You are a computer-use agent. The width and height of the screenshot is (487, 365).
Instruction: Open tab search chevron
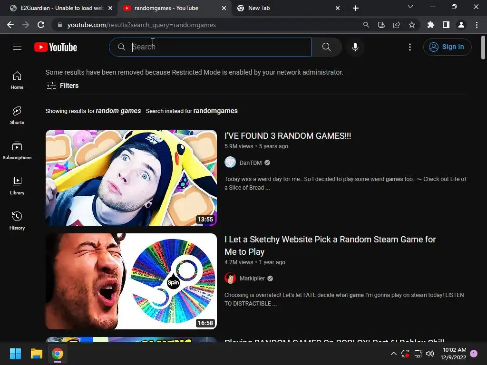click(x=410, y=7)
